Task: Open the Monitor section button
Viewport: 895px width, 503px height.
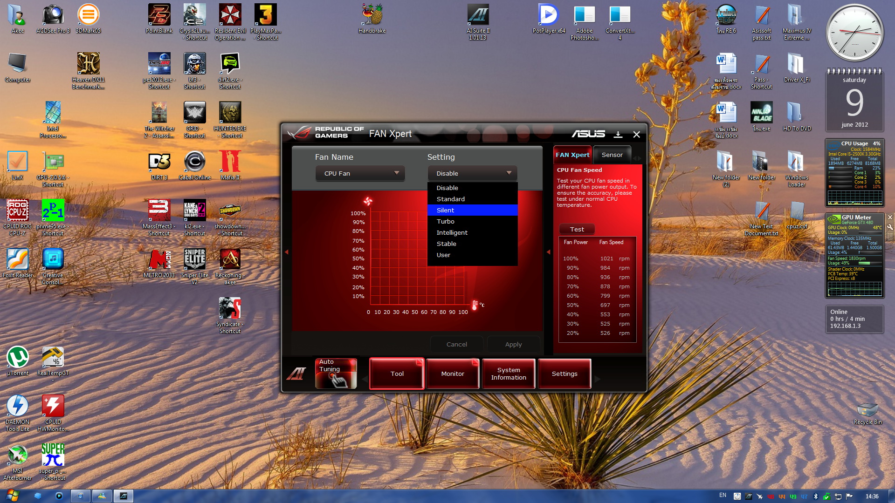Action: coord(452,374)
